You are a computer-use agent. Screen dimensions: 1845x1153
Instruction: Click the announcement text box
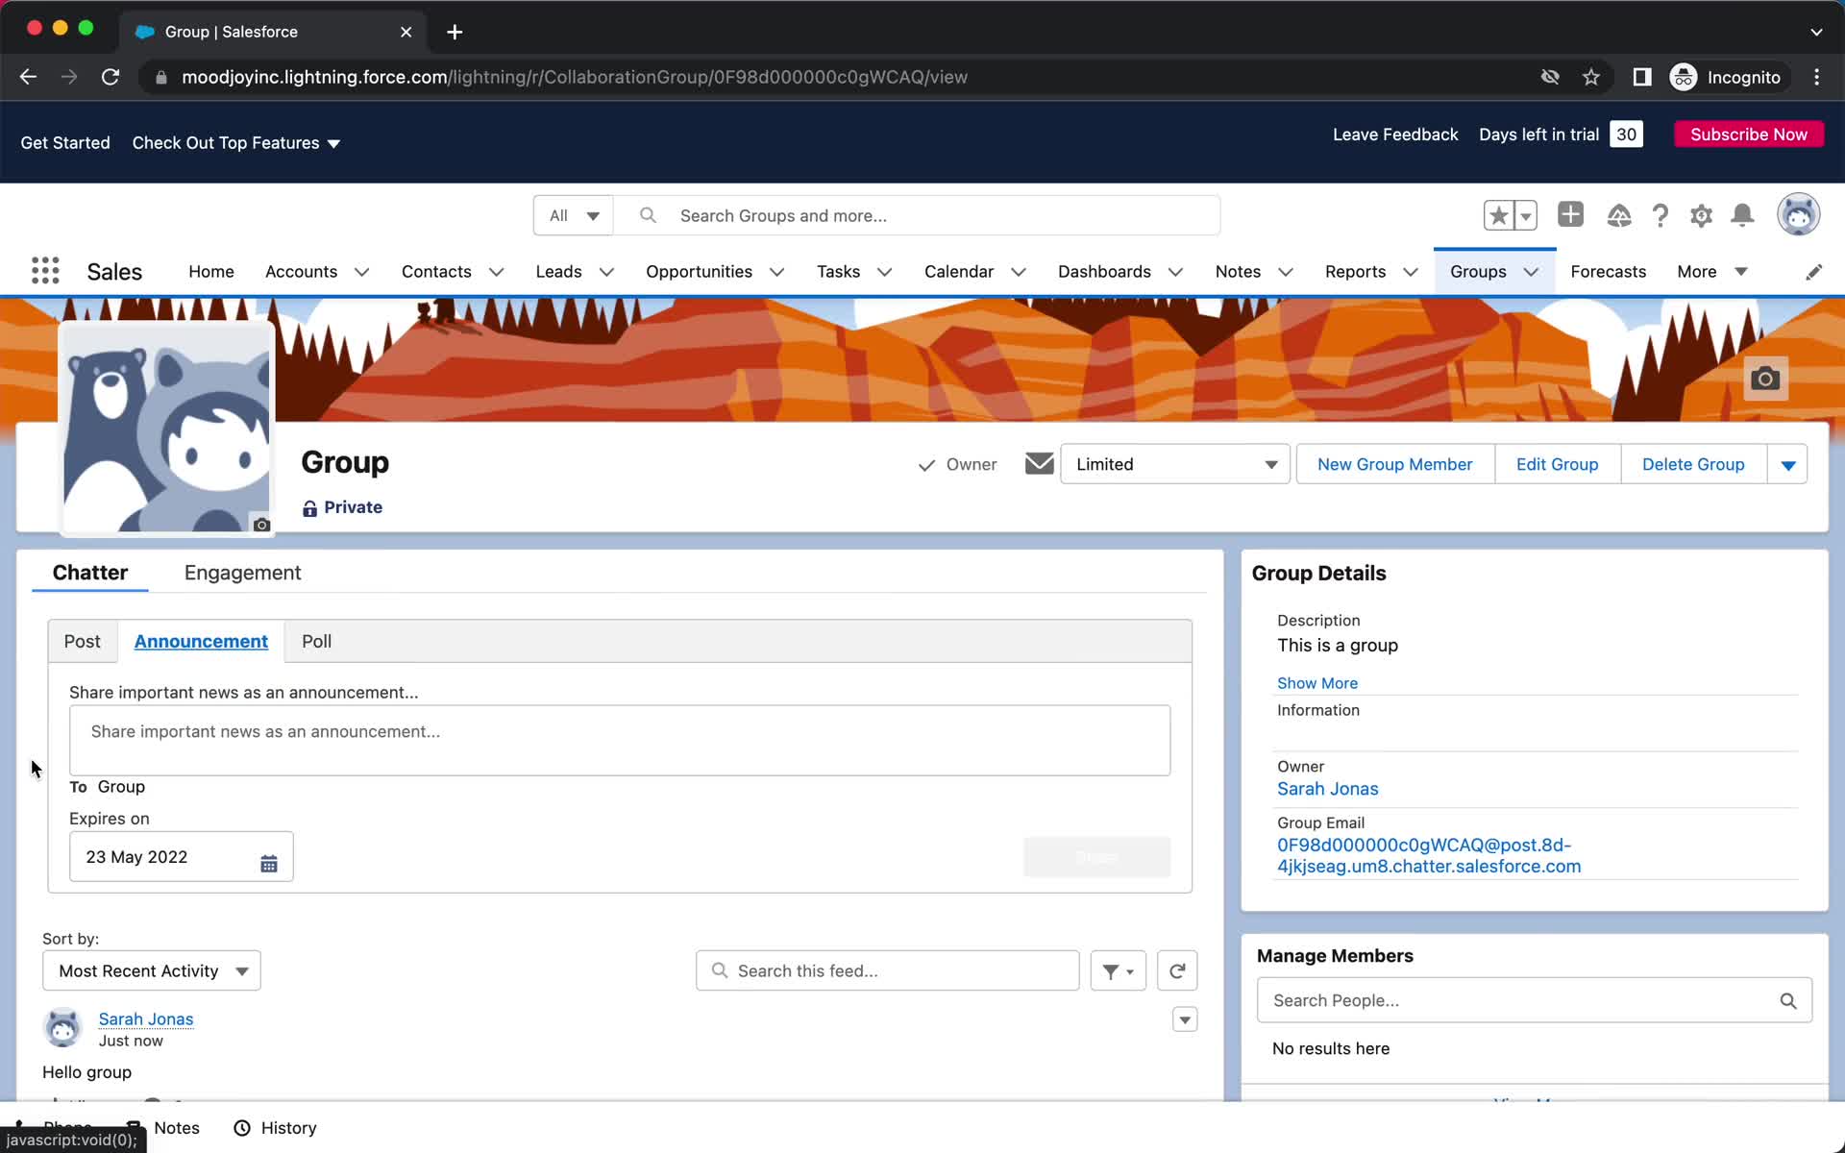coord(620,741)
